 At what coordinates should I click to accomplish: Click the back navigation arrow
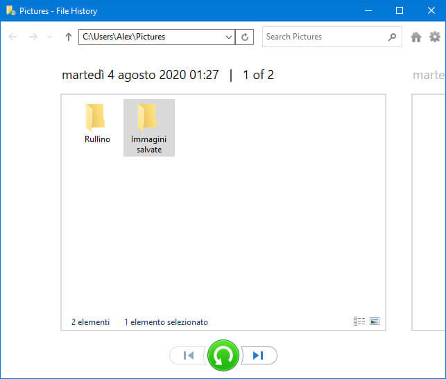[x=12, y=37]
